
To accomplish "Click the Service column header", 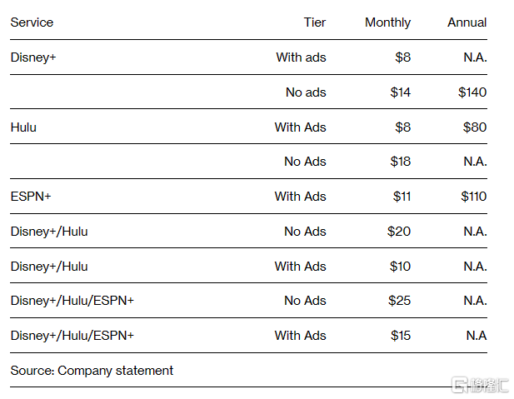I will pyautogui.click(x=32, y=22).
